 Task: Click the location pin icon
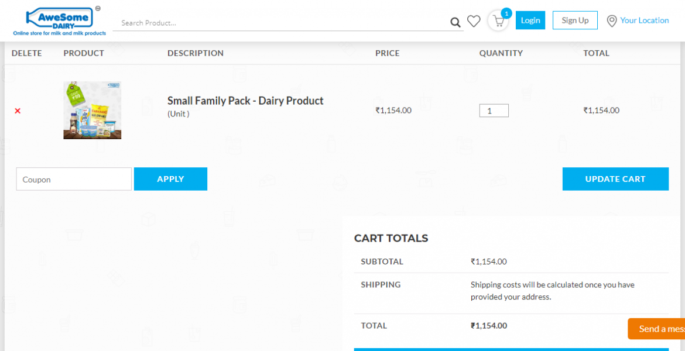tap(612, 21)
